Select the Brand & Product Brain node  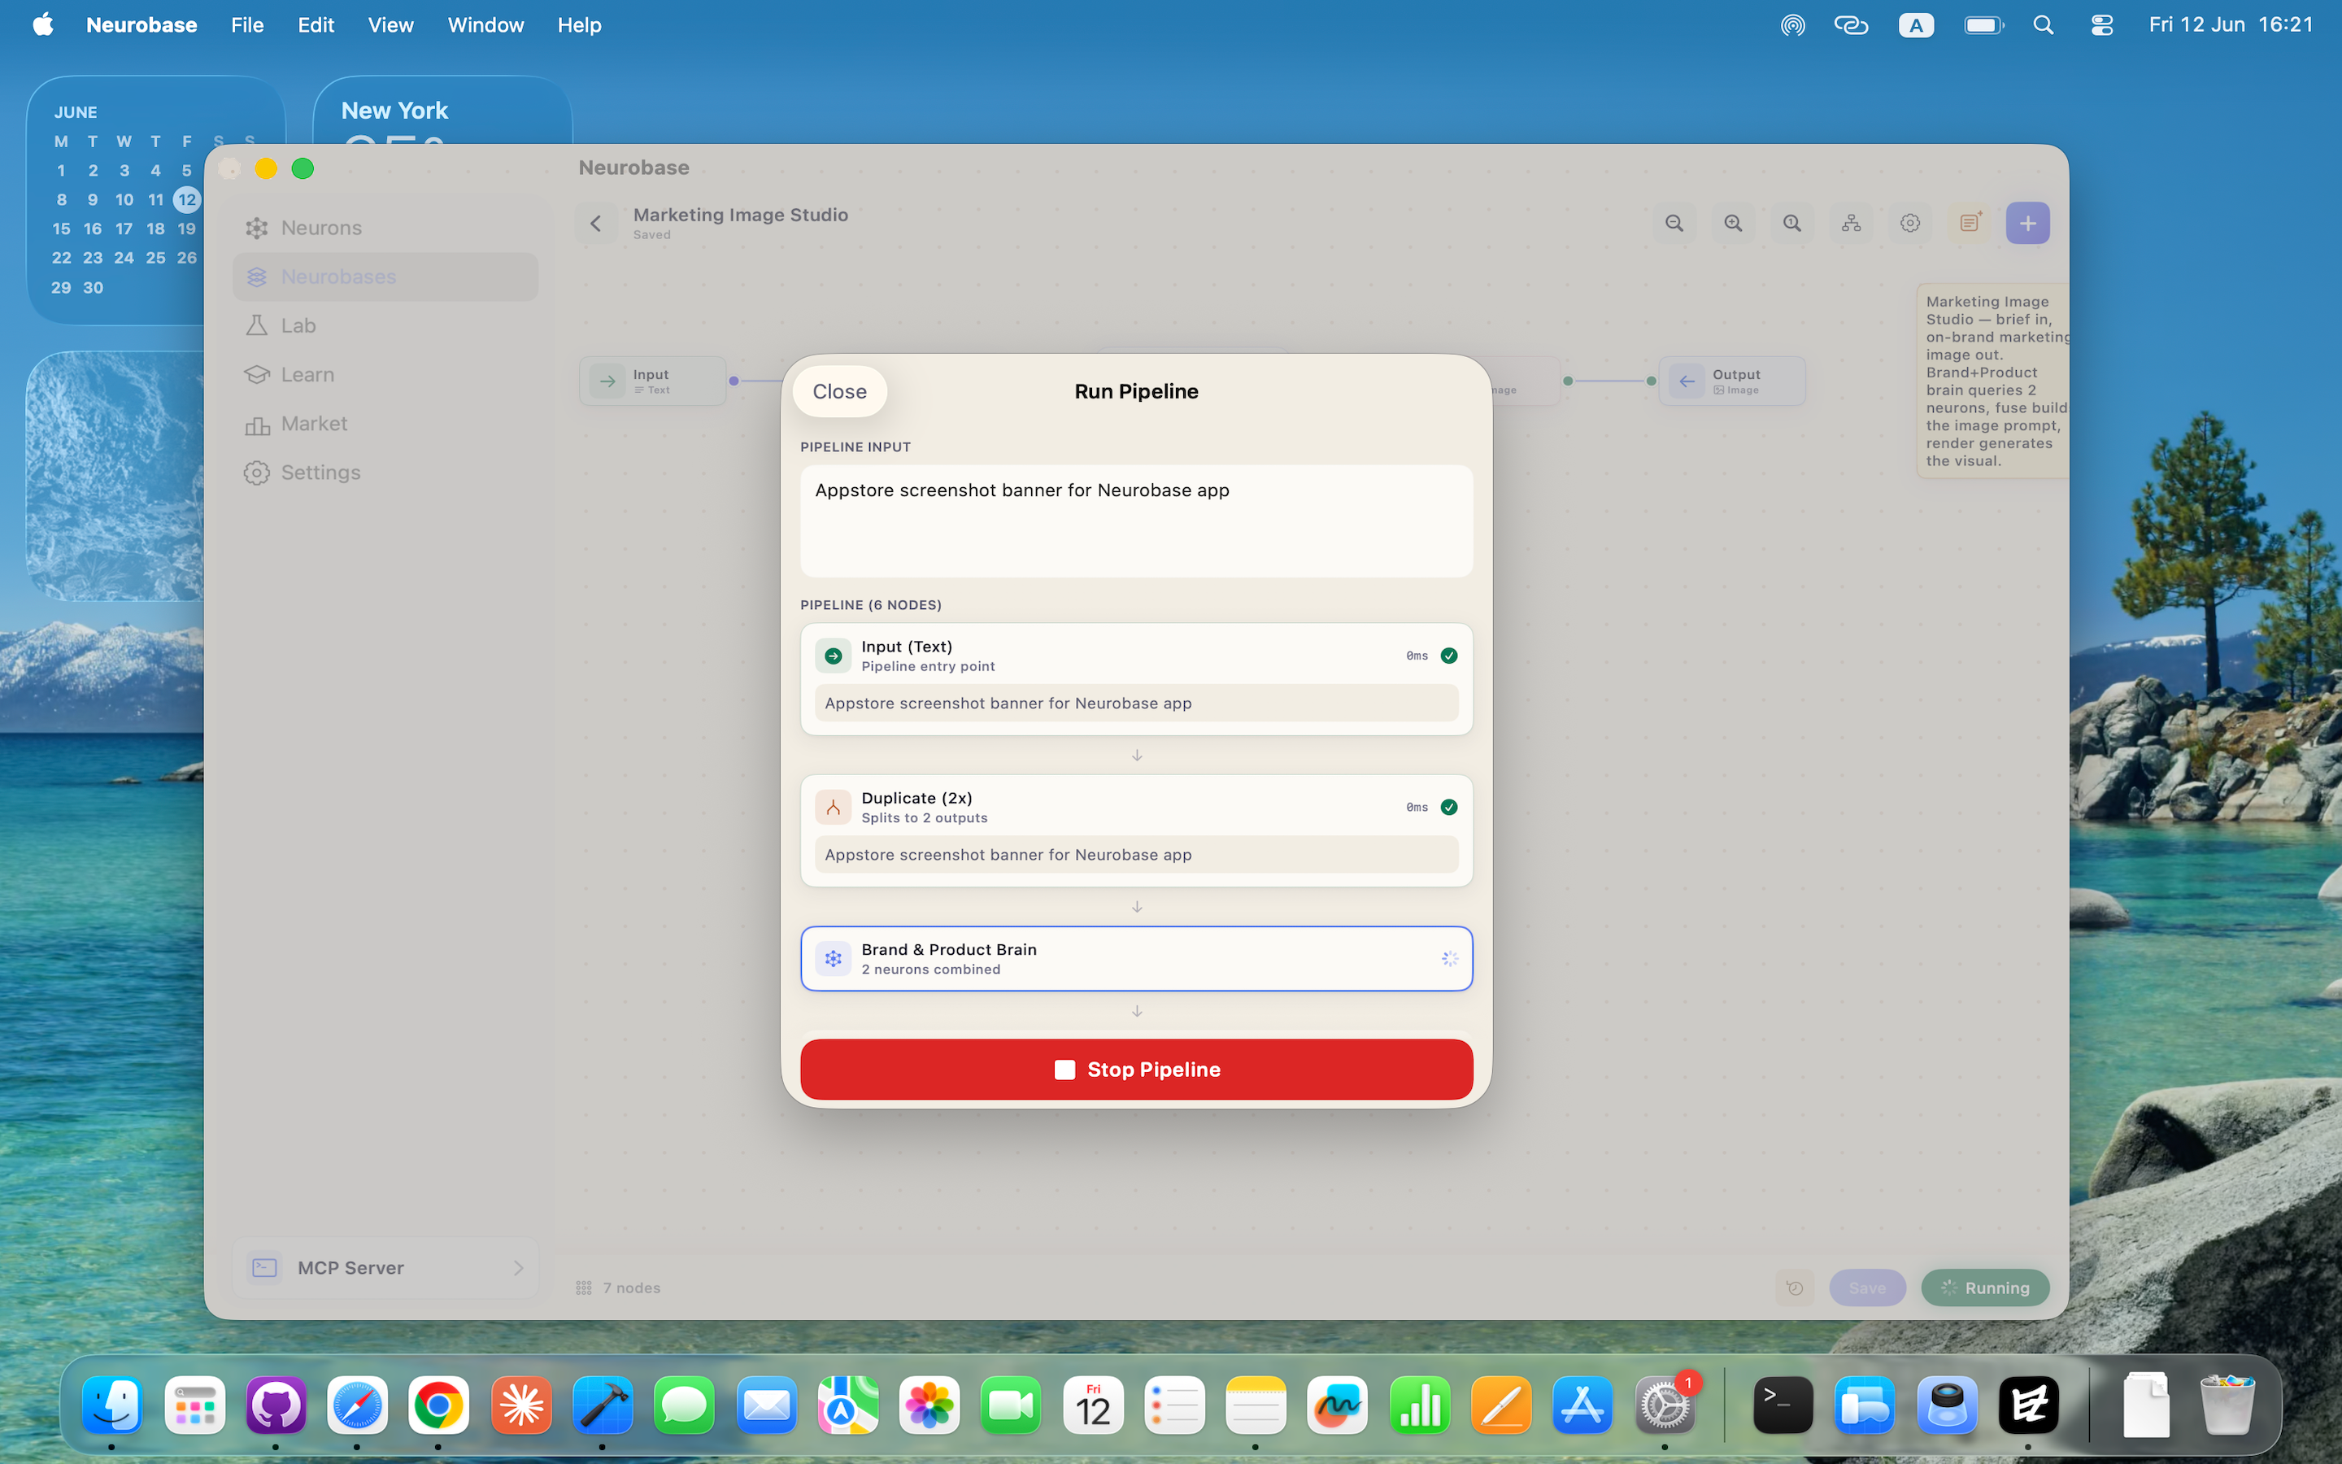(x=1136, y=959)
